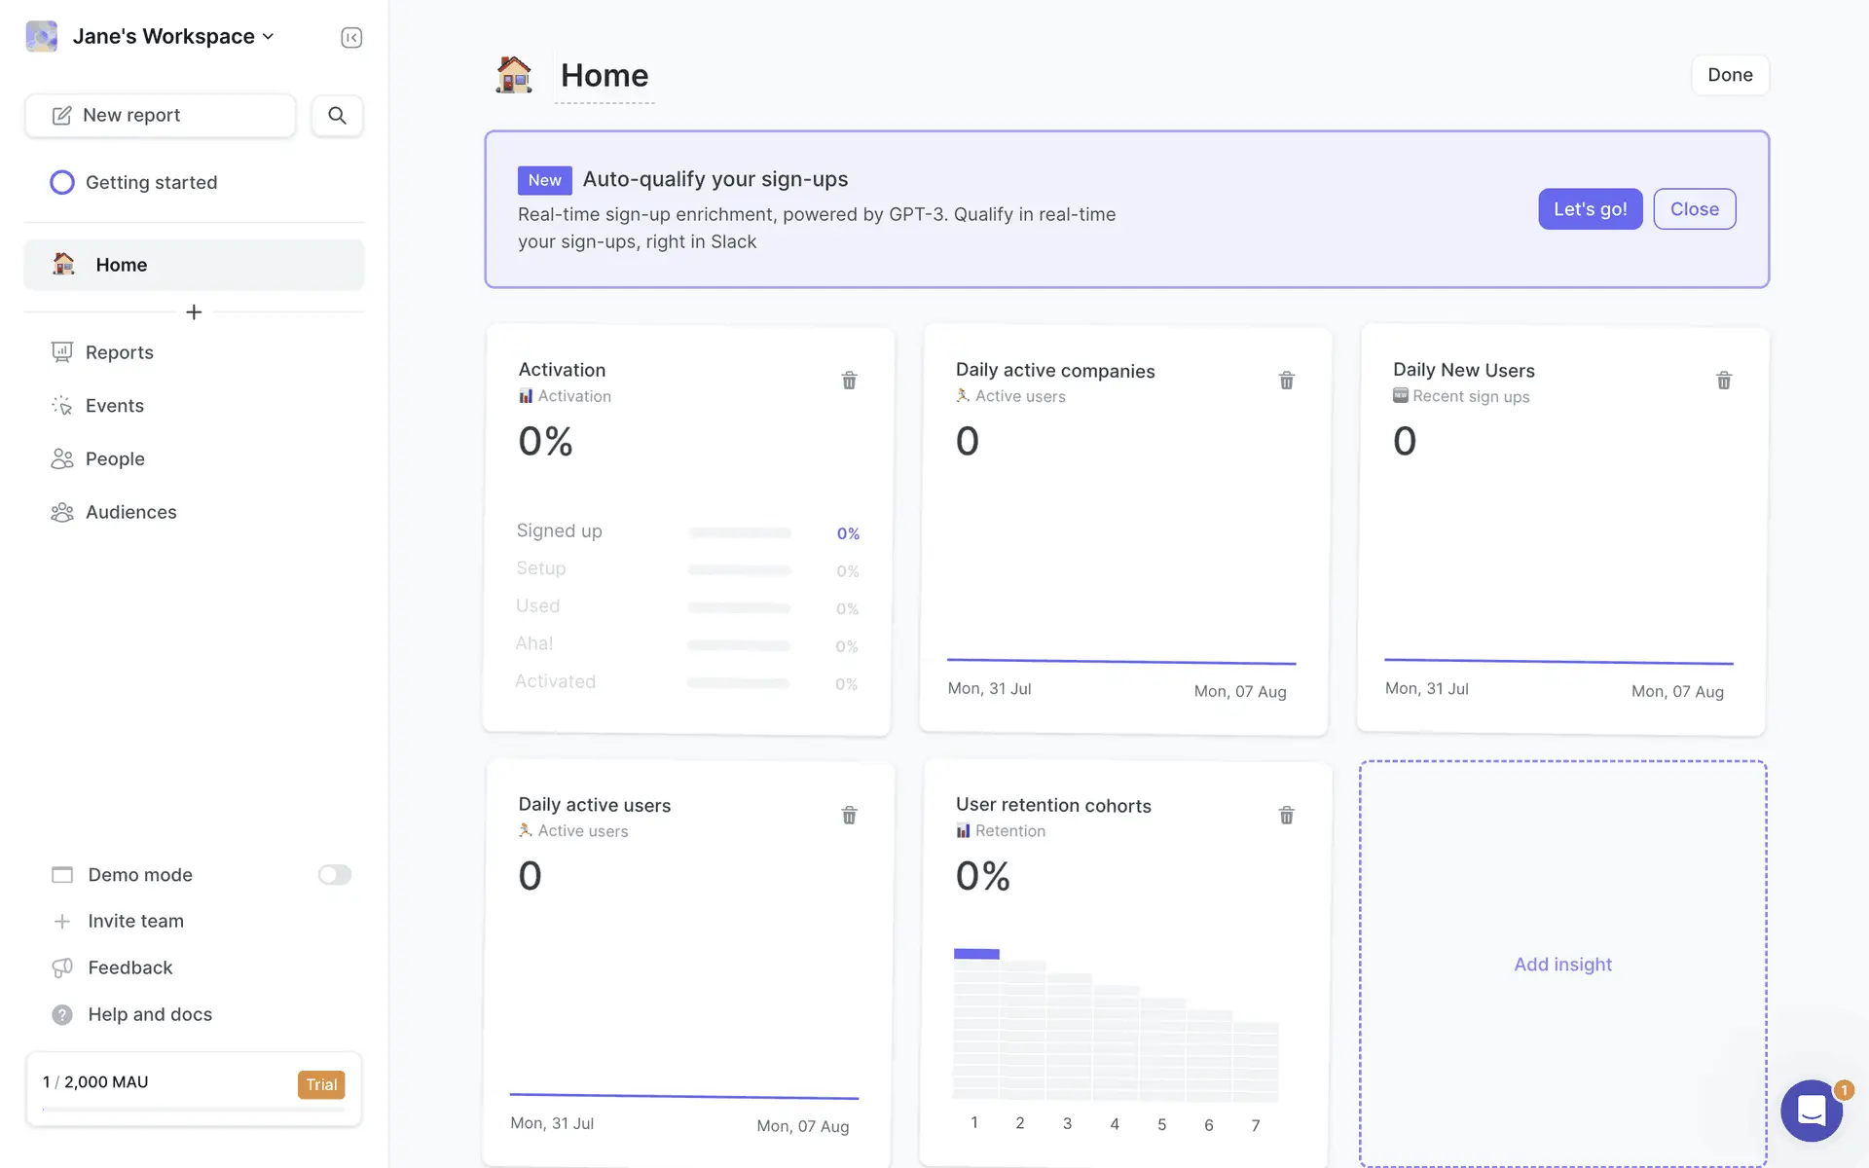The width and height of the screenshot is (1869, 1168).
Task: Click Done to finish editing
Action: click(x=1729, y=75)
